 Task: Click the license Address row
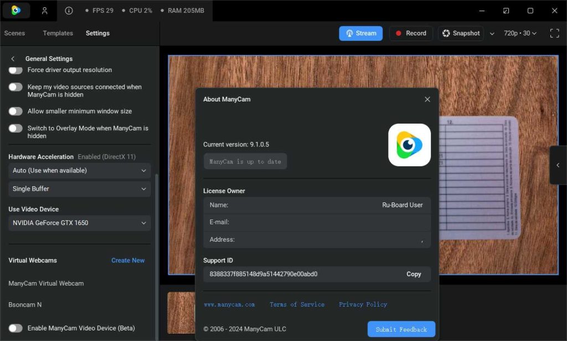[x=317, y=240]
